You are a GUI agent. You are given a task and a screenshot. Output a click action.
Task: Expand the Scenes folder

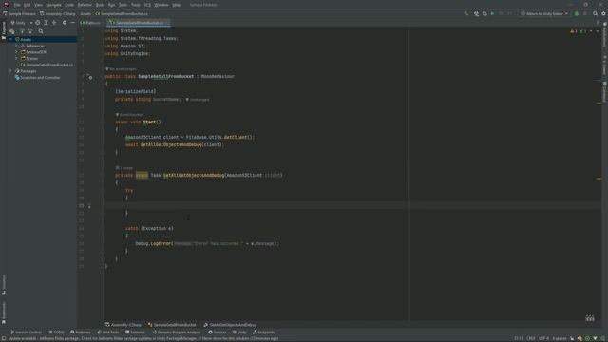pyautogui.click(x=16, y=59)
